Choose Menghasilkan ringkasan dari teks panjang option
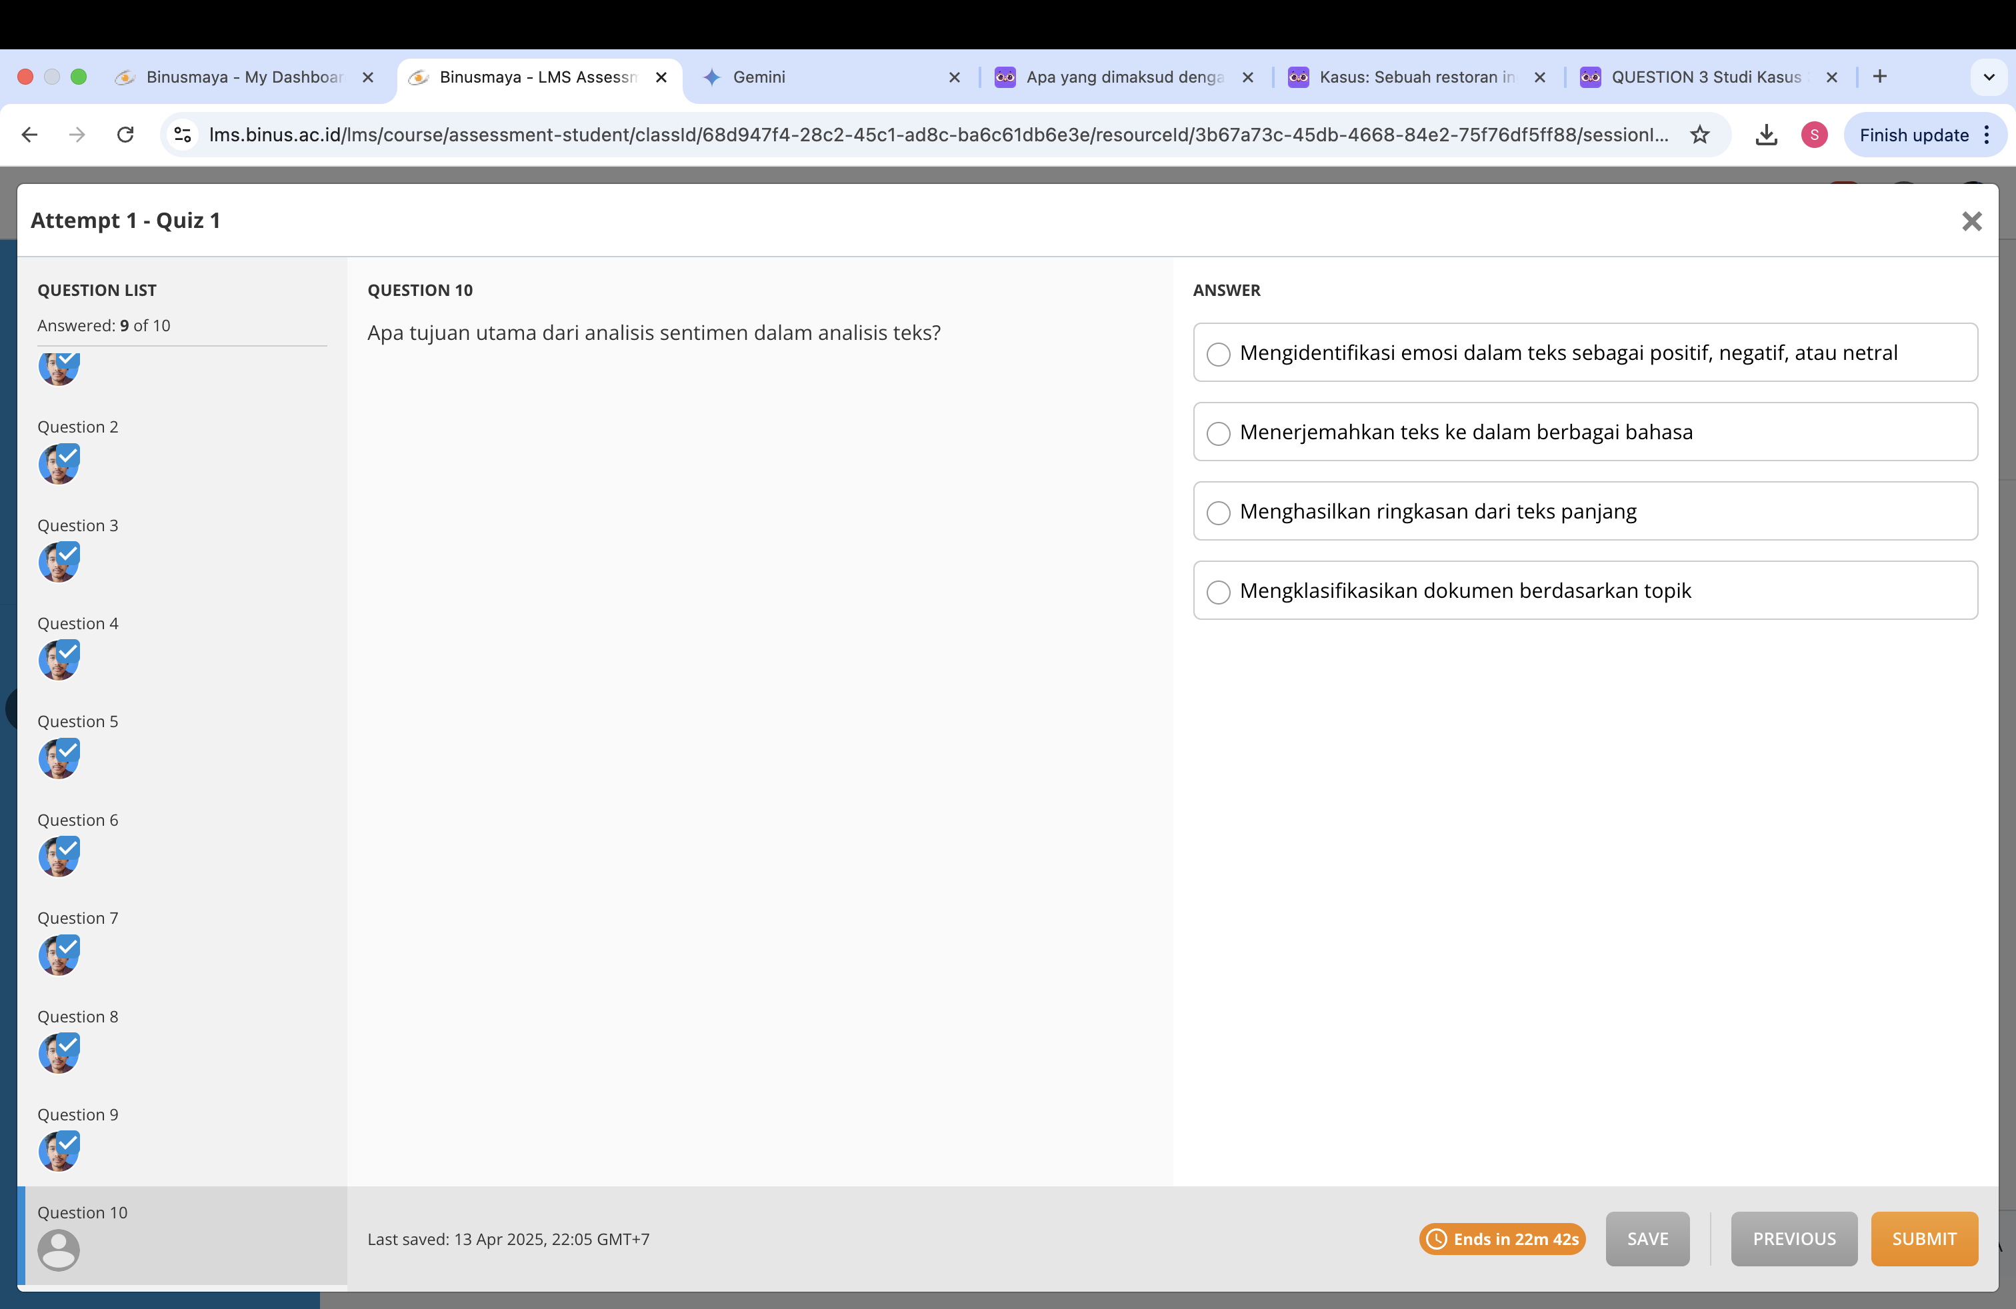The height and width of the screenshot is (1309, 2016). tap(1585, 511)
